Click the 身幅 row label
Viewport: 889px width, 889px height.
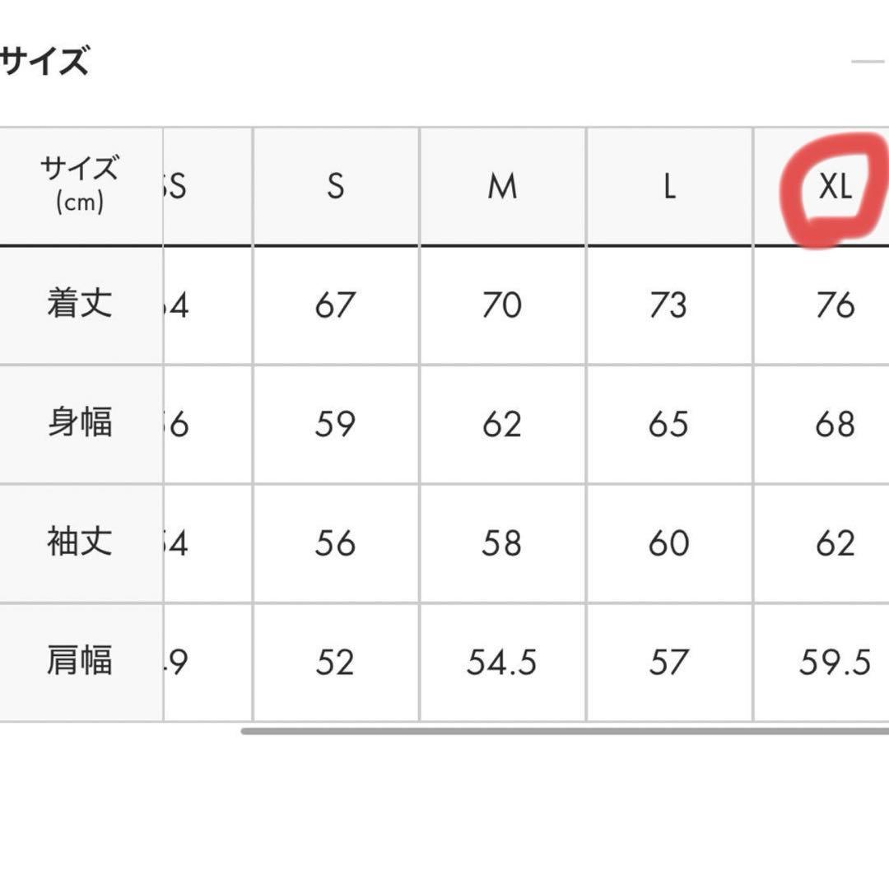(80, 424)
